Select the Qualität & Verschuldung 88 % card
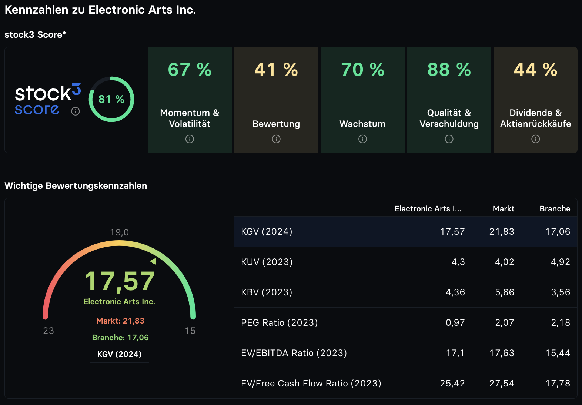Image resolution: width=582 pixels, height=405 pixels. (449, 100)
